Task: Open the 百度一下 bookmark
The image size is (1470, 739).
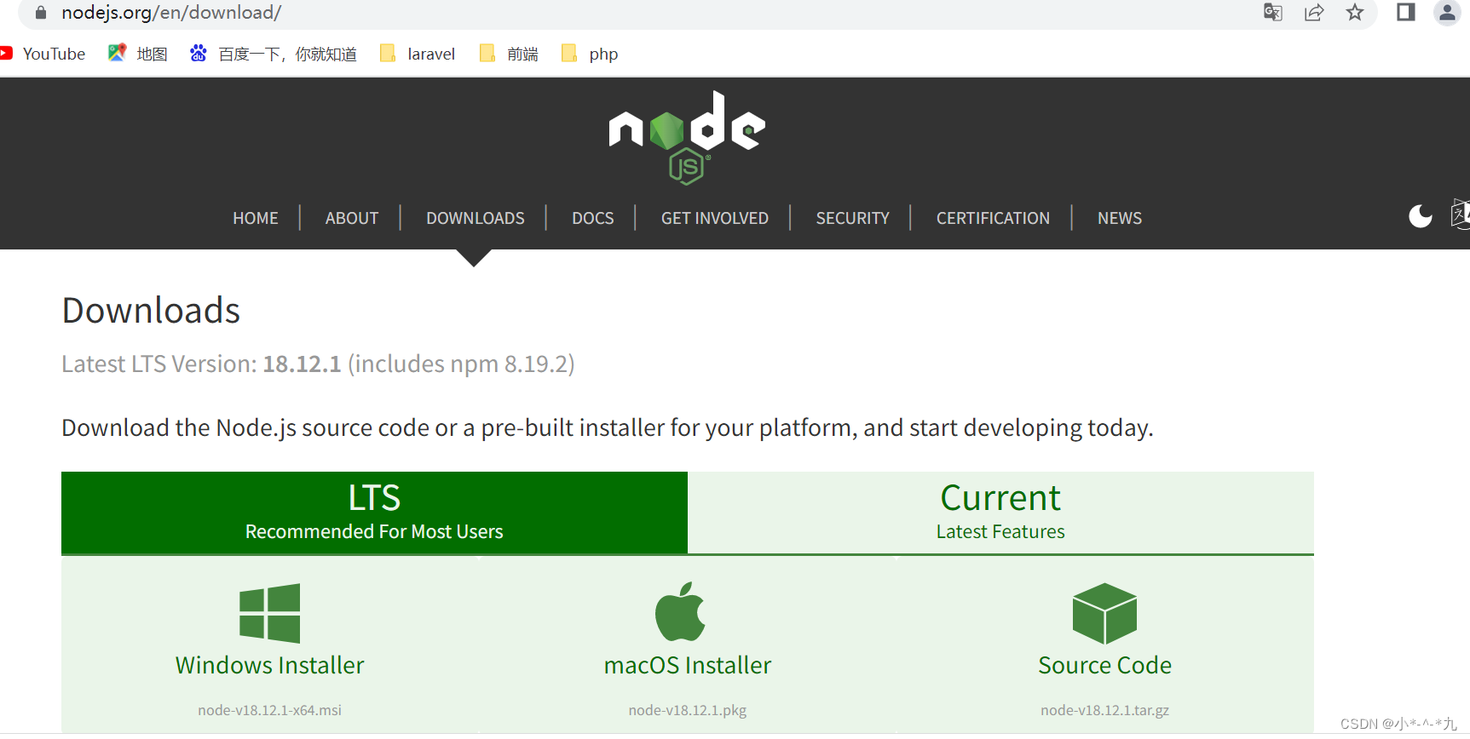Action: click(273, 54)
